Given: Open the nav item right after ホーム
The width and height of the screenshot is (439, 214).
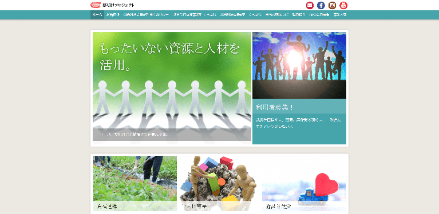Looking at the screenshot, I should tap(113, 15).
